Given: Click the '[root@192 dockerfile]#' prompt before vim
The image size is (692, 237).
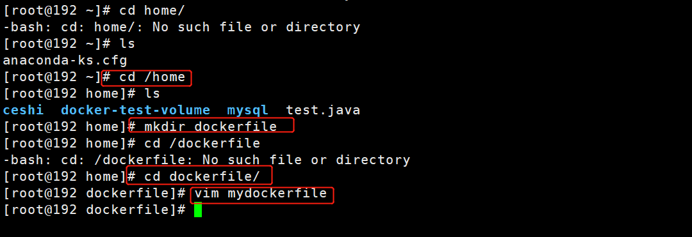Looking at the screenshot, I should pyautogui.click(x=94, y=194).
